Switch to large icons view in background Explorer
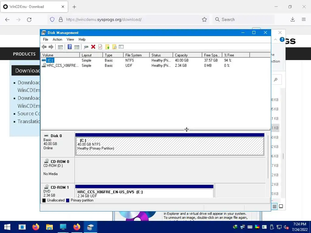Screen dimensions: 311x233 click(281, 206)
